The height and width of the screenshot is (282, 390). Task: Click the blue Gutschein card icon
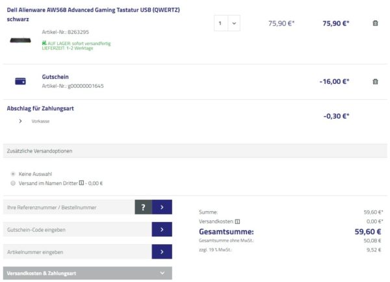coord(20,81)
